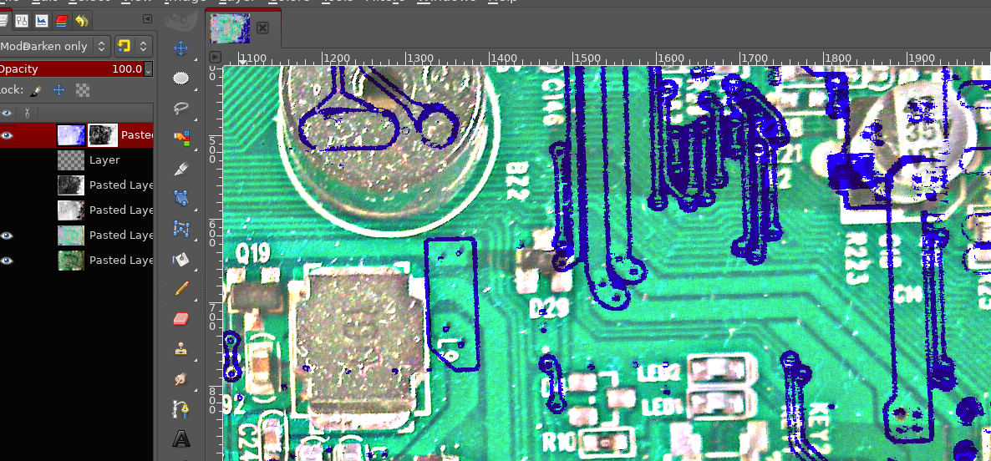Select the outlined quadrilateral handle transform tool
The image size is (991, 461).
[x=181, y=229]
